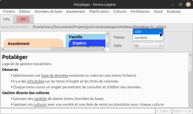This screenshot has height=114, width=193.
Task: Select the Info tab
Action: [x=7, y=20]
